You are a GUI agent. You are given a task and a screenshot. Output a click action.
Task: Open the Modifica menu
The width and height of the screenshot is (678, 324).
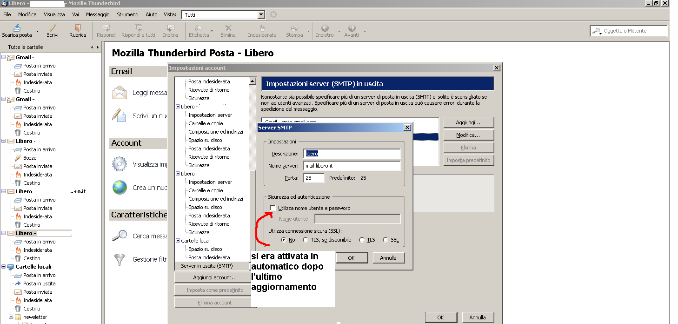(x=27, y=14)
